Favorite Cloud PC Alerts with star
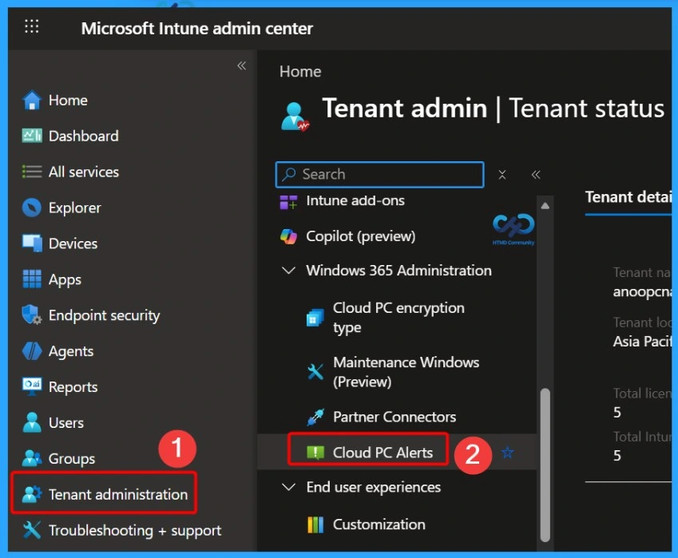Viewport: 678px width, 558px height. [x=508, y=453]
